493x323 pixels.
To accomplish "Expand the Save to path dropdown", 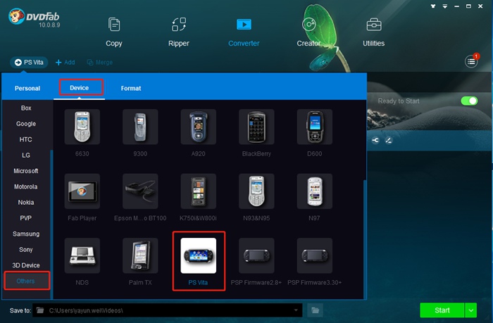I will pos(296,310).
